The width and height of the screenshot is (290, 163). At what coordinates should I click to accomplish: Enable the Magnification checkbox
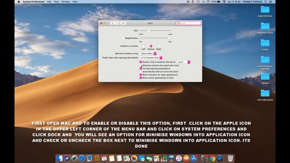[123, 38]
